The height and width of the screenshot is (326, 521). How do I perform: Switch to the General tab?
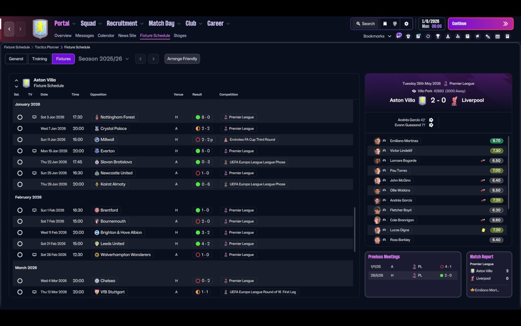coord(16,59)
